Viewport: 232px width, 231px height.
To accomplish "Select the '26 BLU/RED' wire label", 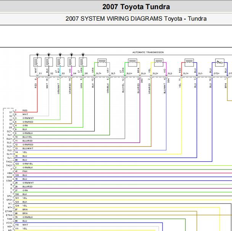I will (x=24, y=187).
